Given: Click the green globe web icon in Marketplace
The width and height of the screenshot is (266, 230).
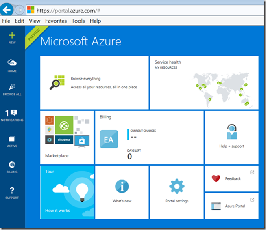Looking at the screenshot, I should pyautogui.click(x=64, y=125).
